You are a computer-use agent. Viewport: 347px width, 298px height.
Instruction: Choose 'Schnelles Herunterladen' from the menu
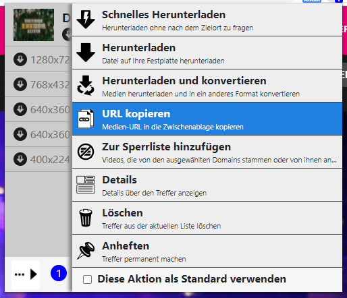(207, 20)
